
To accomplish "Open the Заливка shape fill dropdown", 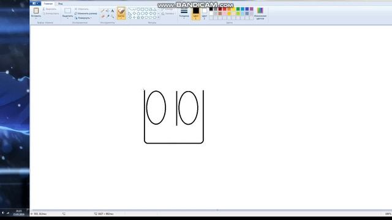I will click(168, 13).
